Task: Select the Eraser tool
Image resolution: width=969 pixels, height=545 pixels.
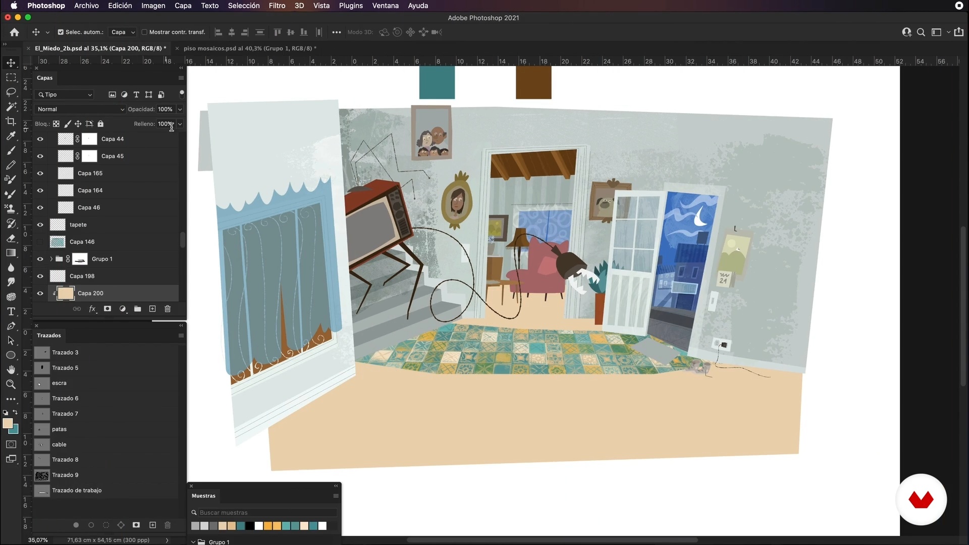Action: [x=11, y=238]
